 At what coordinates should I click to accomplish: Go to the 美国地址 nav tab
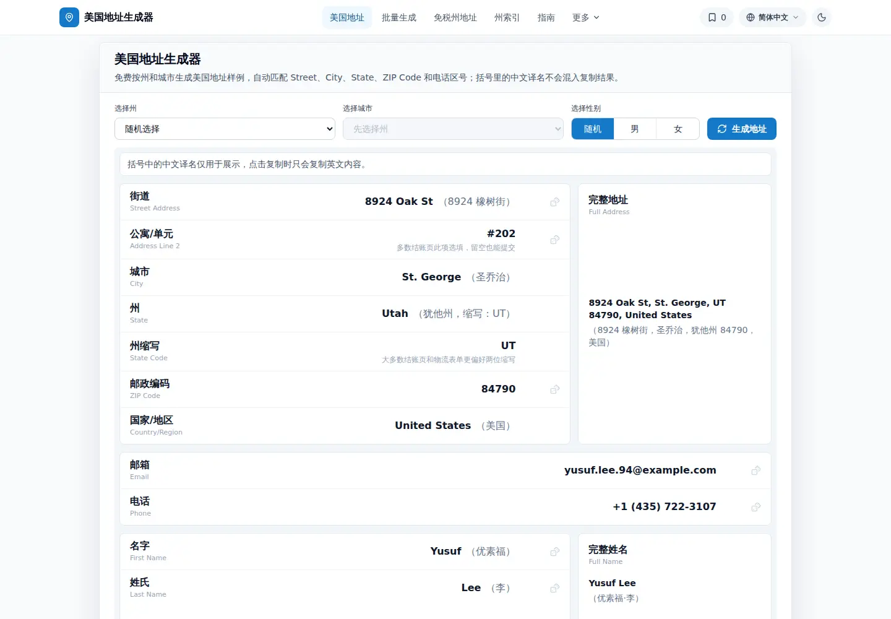(347, 17)
